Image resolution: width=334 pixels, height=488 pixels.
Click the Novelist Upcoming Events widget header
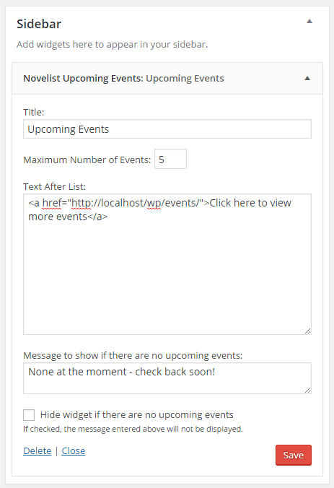tap(167, 79)
